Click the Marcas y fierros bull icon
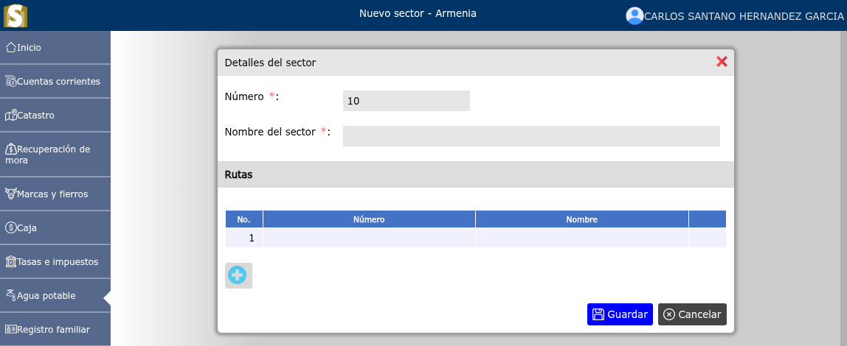The image size is (847, 346). (x=11, y=194)
